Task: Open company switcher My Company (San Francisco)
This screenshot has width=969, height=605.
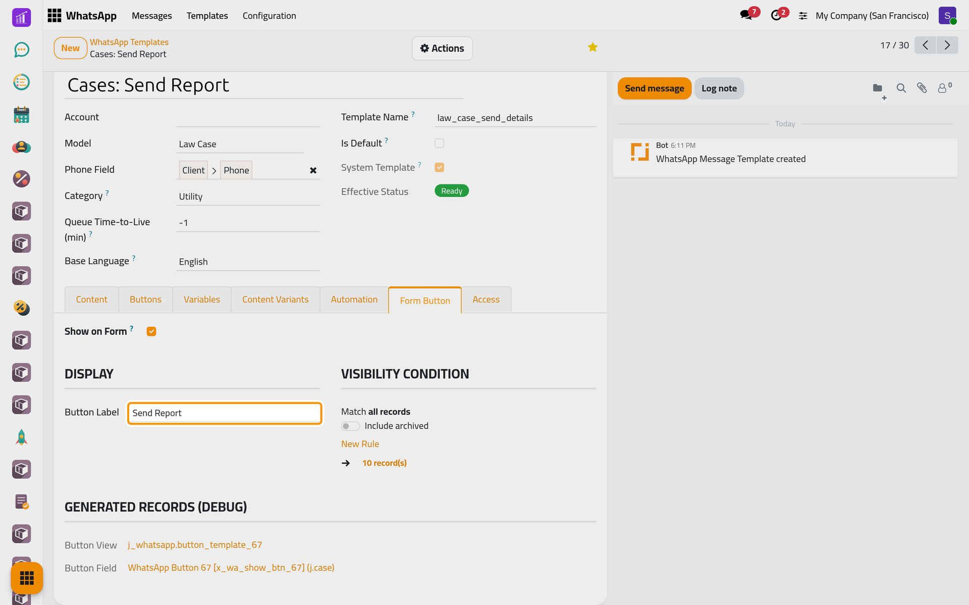Action: tap(872, 16)
